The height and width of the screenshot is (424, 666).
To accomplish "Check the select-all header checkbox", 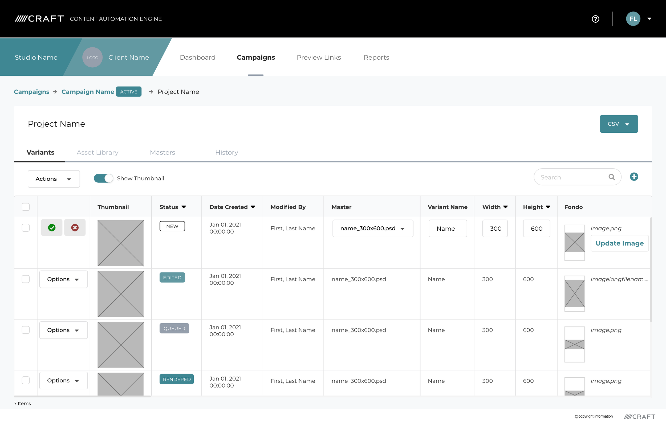I will pos(26,207).
